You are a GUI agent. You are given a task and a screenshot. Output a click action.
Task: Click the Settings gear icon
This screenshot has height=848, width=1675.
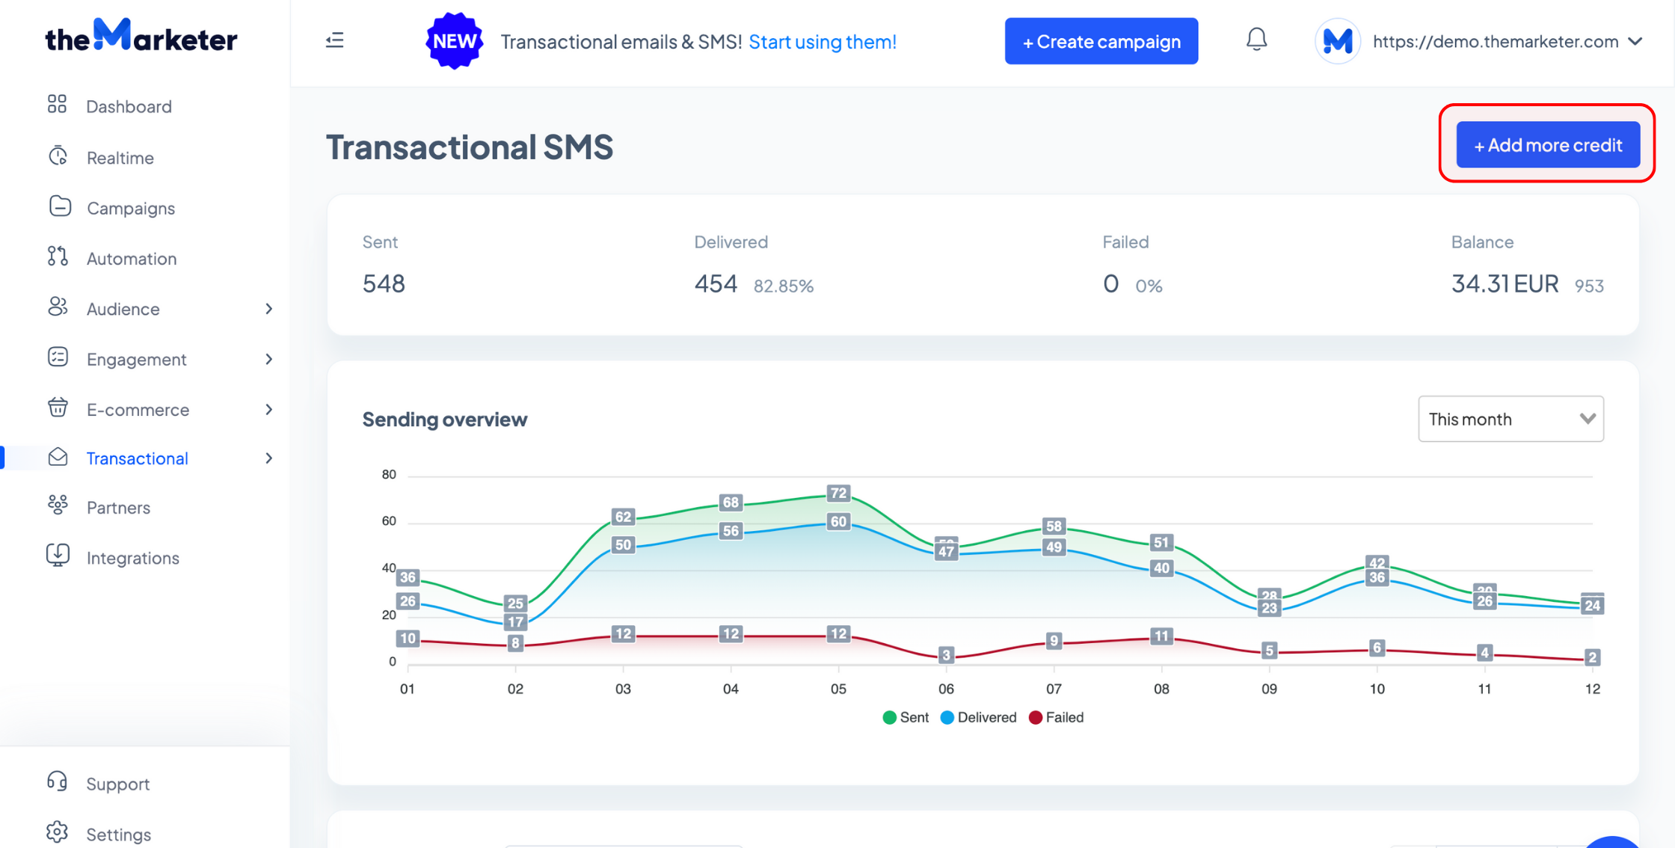(58, 832)
